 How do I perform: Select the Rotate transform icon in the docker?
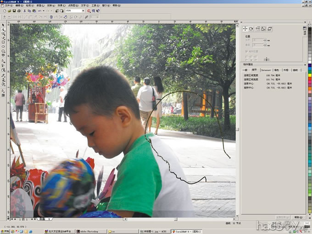[251, 28]
